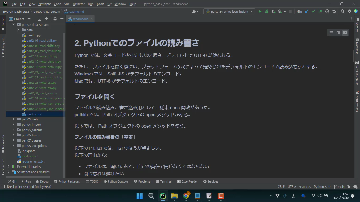The height and width of the screenshot is (202, 360).
Task: Open the Terminal tool window tab
Action: [x=163, y=181]
